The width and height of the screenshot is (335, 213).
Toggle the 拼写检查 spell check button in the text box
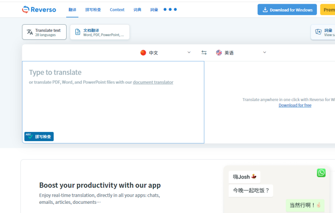(x=39, y=137)
